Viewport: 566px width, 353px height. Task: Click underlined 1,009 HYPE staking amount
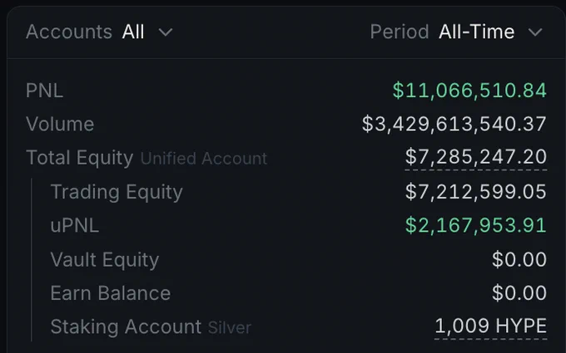(491, 326)
